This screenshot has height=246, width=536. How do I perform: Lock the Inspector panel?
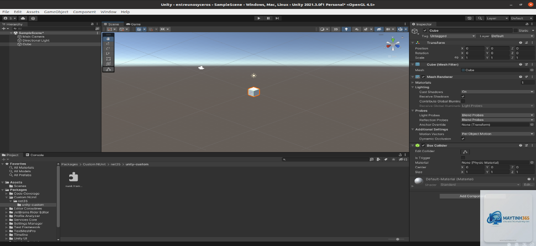coord(527,24)
